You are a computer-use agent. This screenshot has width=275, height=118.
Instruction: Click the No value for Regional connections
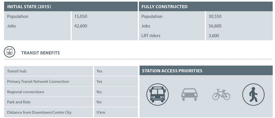coord(99,92)
